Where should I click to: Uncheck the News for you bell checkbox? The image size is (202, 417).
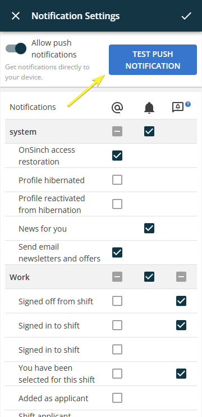click(149, 228)
